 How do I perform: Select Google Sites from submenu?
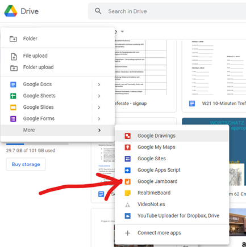172,159
